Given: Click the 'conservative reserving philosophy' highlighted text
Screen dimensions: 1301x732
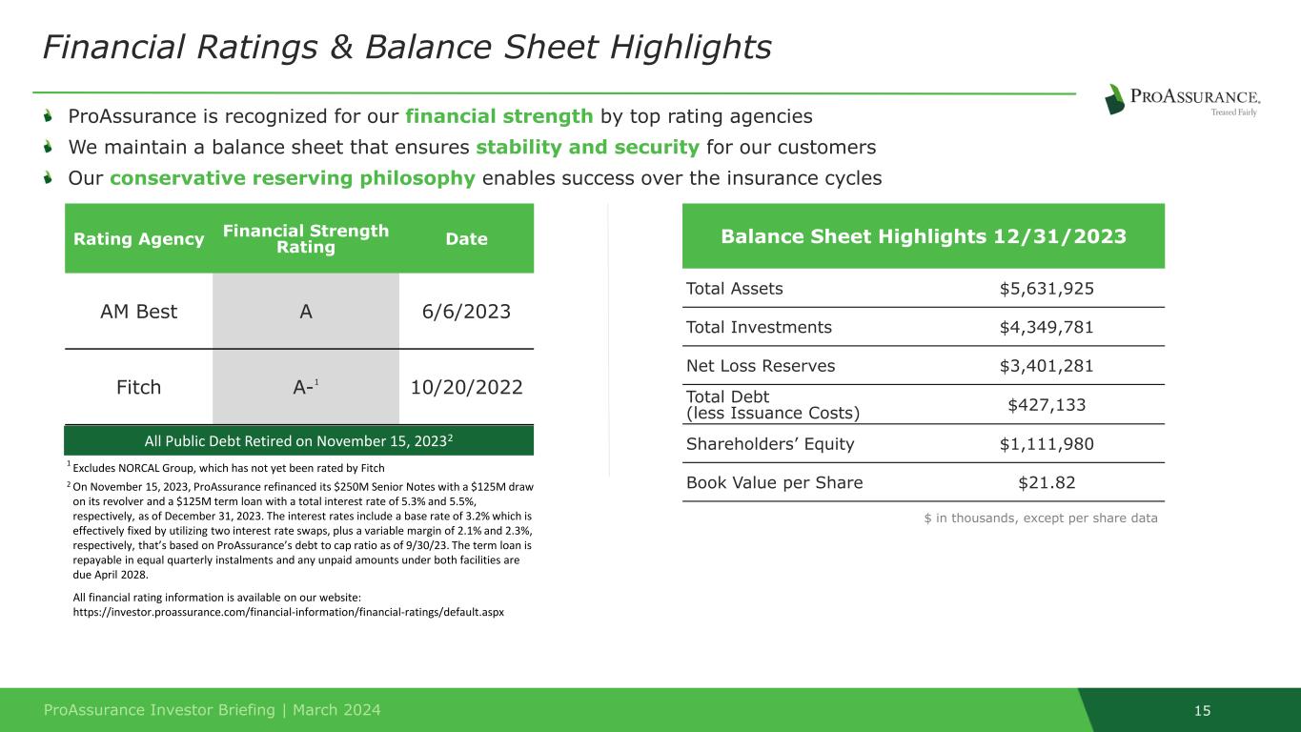Looking at the screenshot, I should tap(292, 178).
